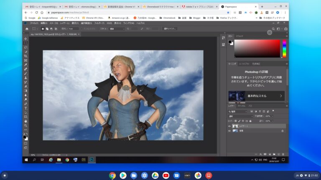Open the Chromebook bookmarks folder
Screen dimensions: 321x180
[168, 18]
